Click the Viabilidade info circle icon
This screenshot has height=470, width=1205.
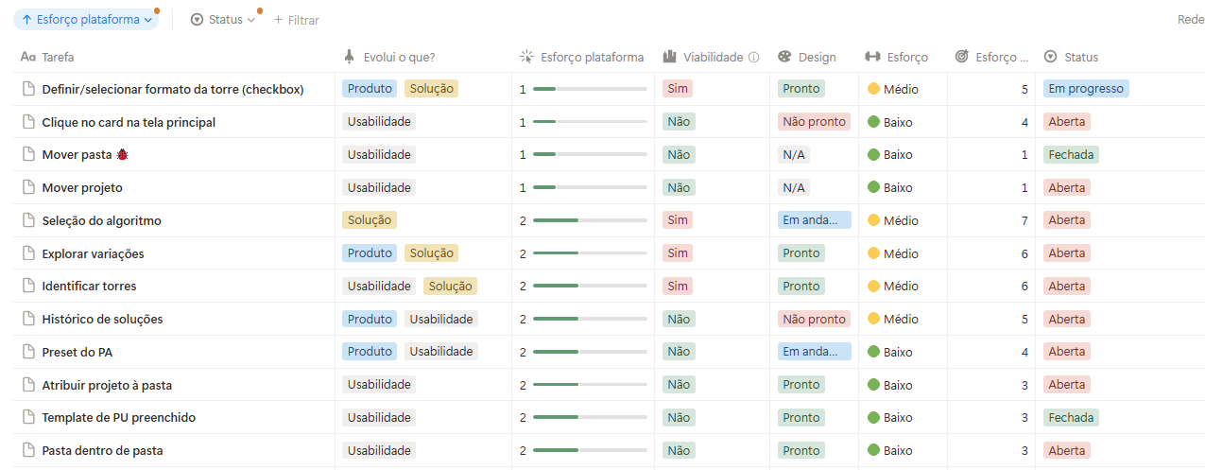click(x=753, y=58)
